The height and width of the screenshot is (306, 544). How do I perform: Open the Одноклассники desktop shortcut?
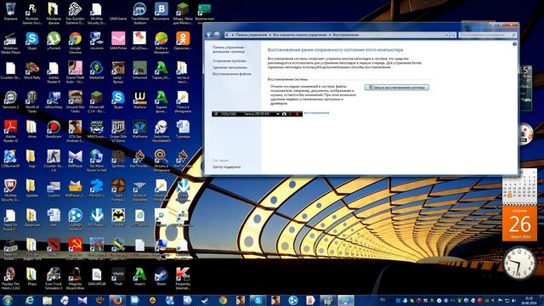[x=183, y=41]
